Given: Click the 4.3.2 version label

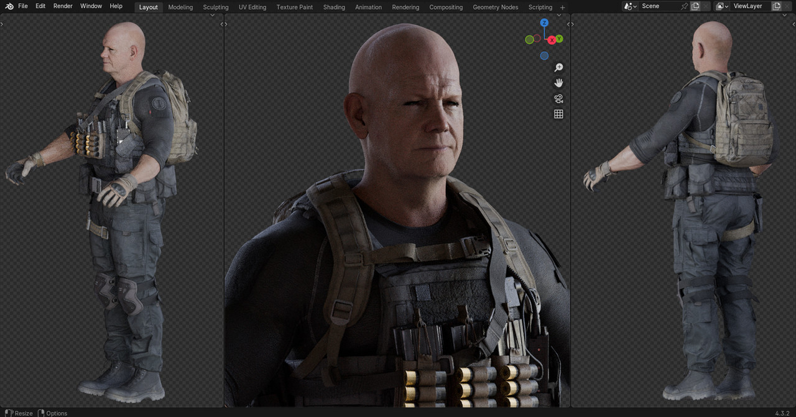Looking at the screenshot, I should 782,413.
